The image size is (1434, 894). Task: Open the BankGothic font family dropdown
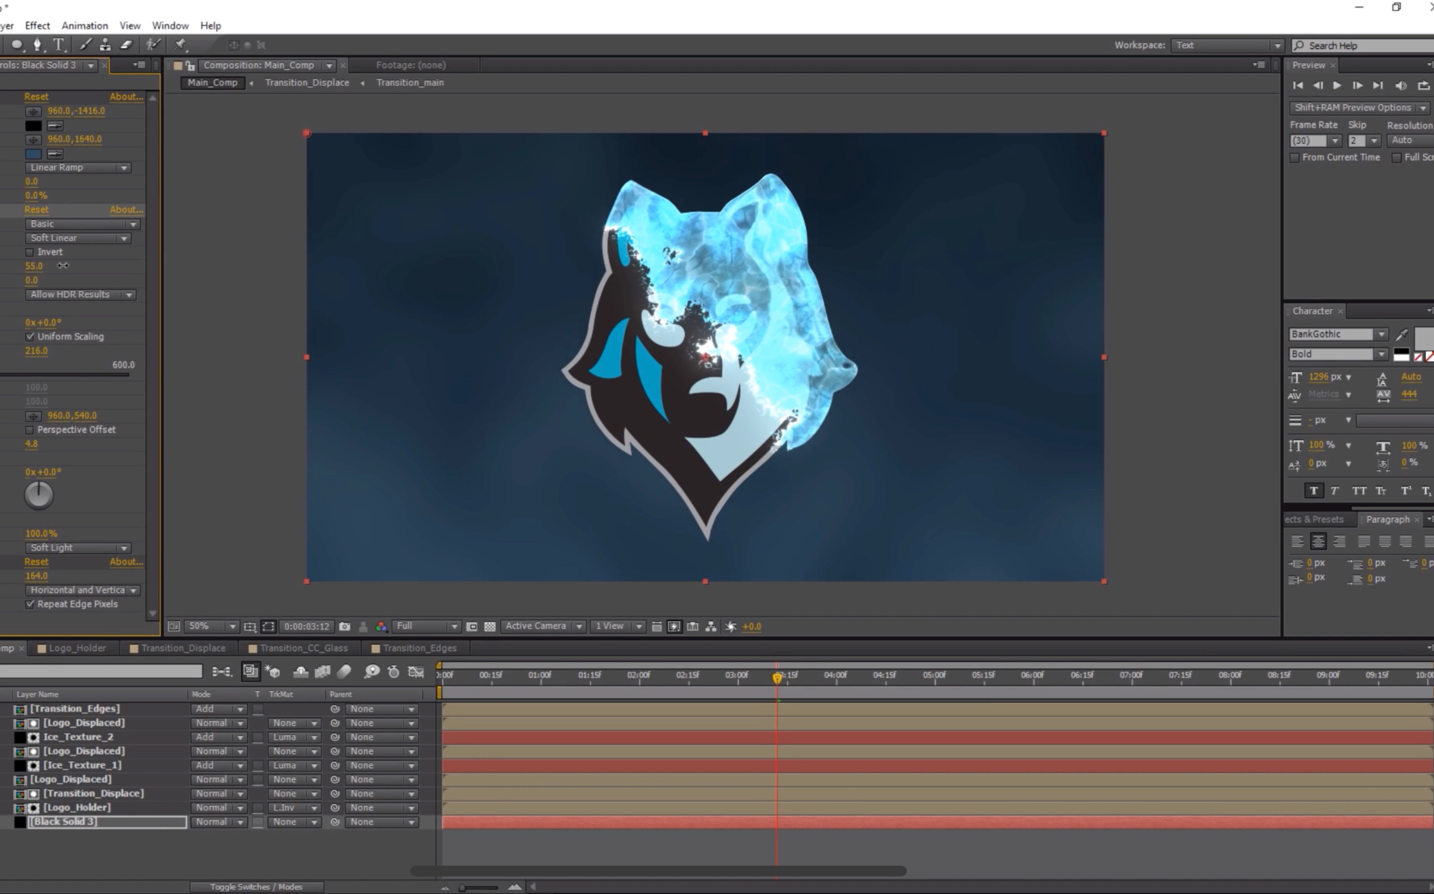1381,335
